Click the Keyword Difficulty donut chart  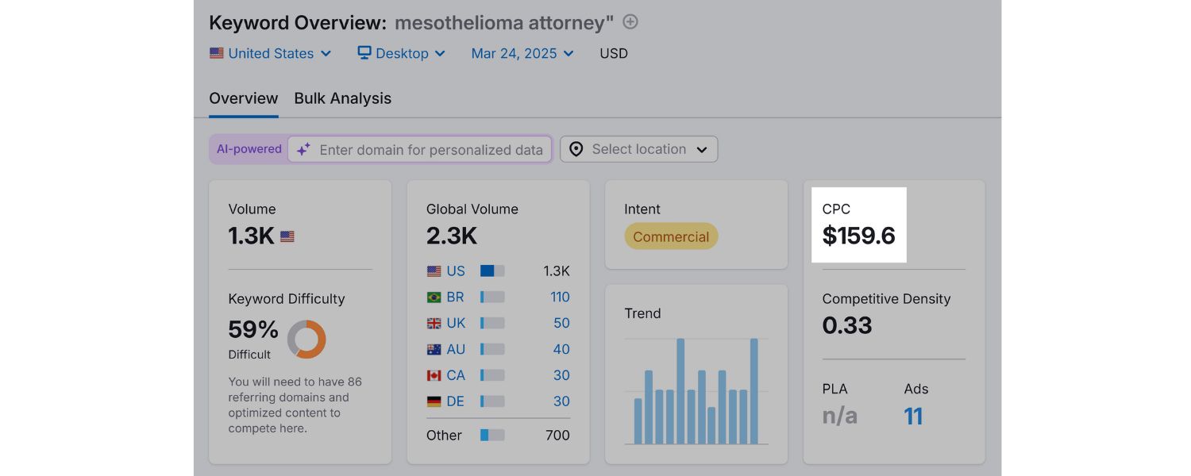(306, 340)
